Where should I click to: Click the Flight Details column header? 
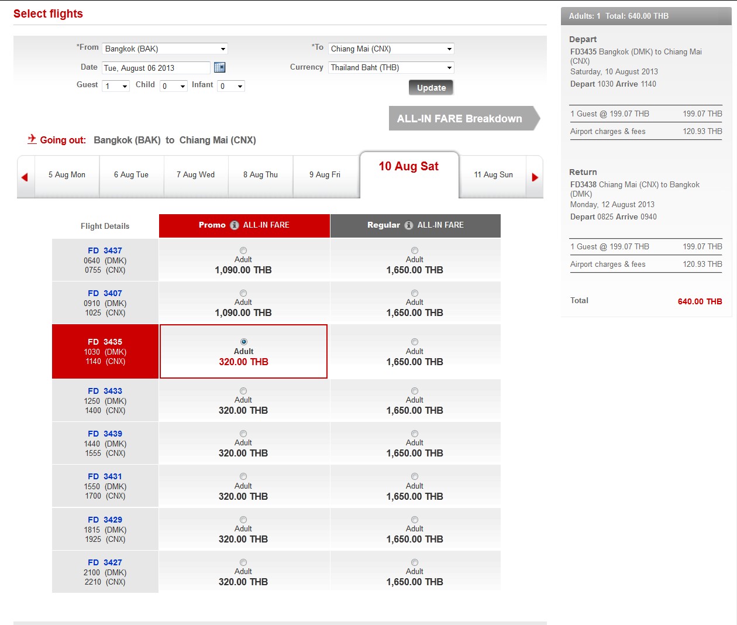click(105, 226)
